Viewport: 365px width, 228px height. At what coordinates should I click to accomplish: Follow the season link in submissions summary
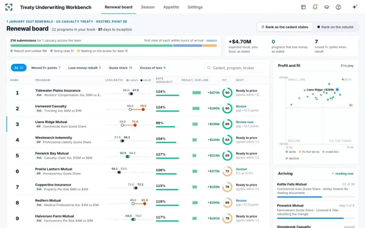click(x=212, y=40)
